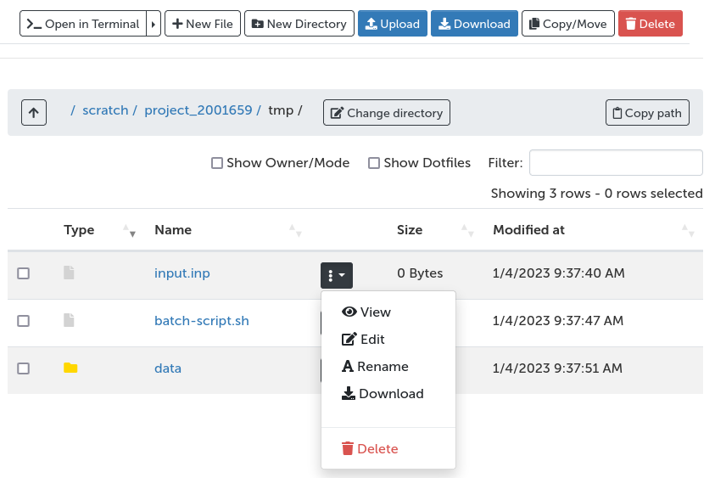Click the red Delete toolbar button
This screenshot has width=715, height=478.
click(651, 24)
